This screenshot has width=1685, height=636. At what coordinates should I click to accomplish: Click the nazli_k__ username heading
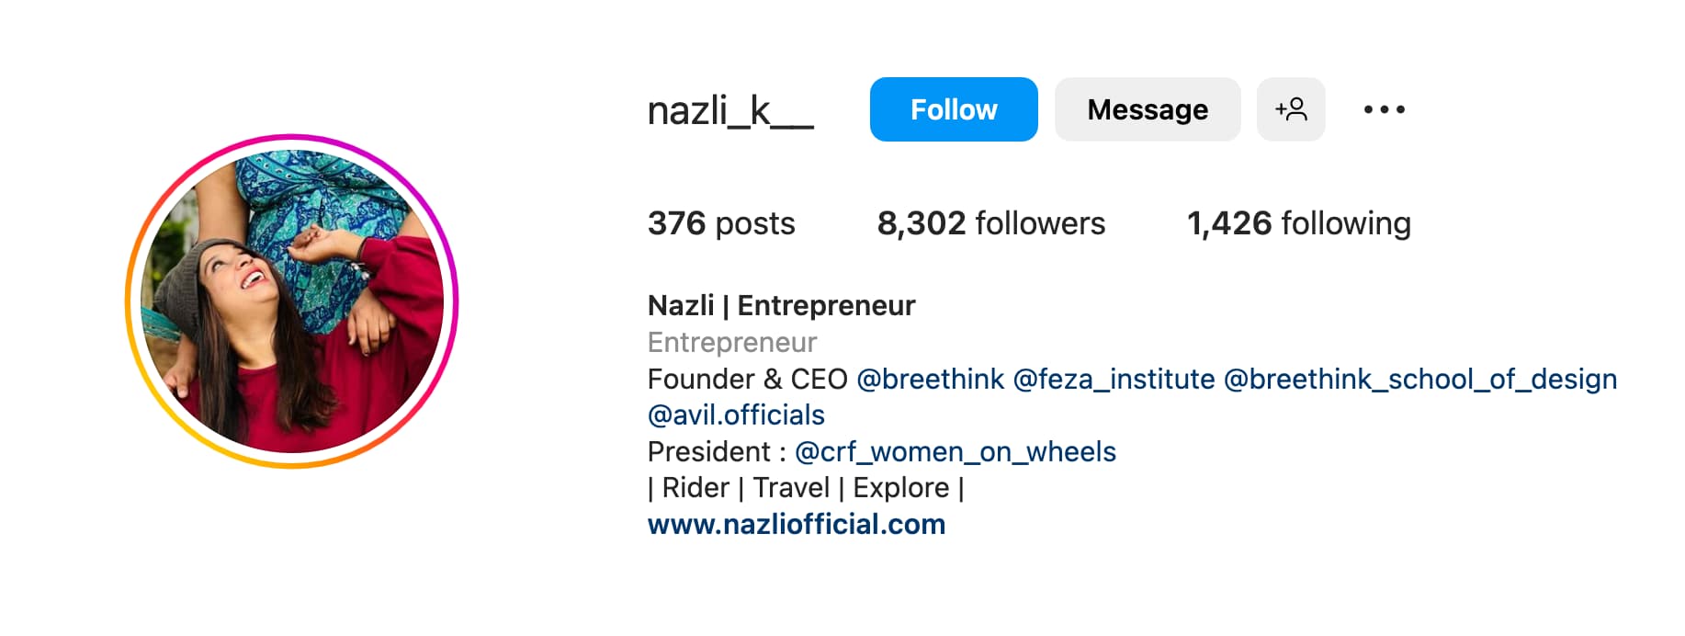[x=730, y=110]
